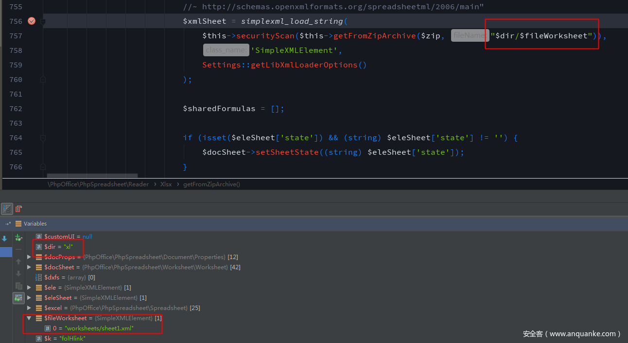Expand the $excel variable node
This screenshot has width=628, height=343.
click(x=29, y=308)
